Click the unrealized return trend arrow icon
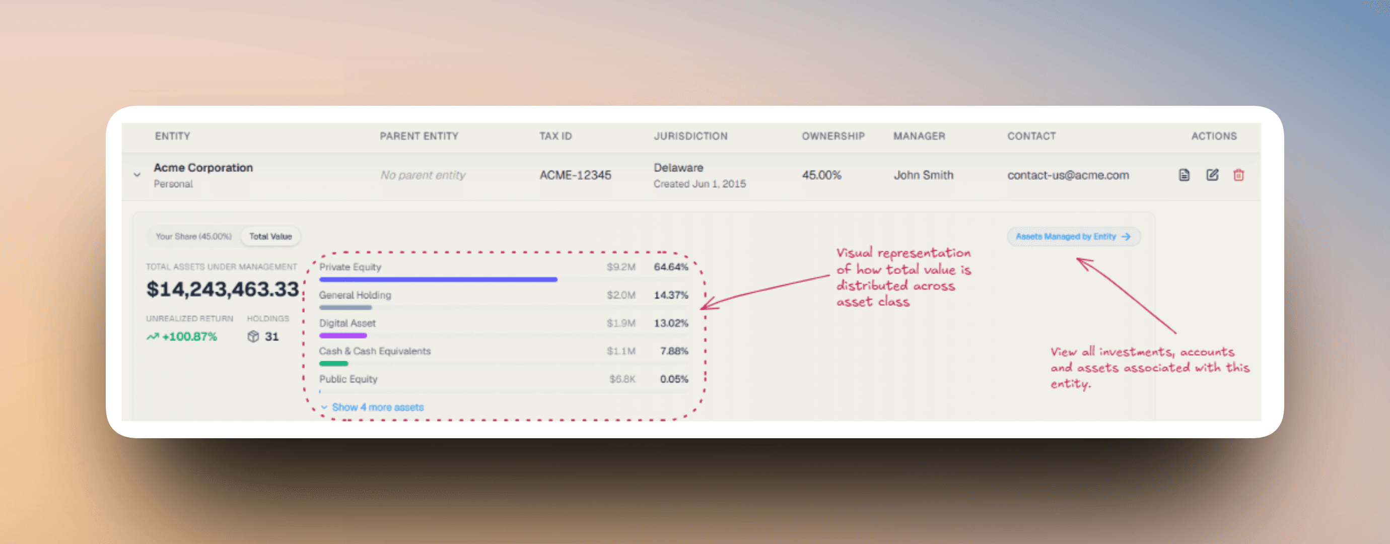Image resolution: width=1390 pixels, height=544 pixels. click(153, 337)
